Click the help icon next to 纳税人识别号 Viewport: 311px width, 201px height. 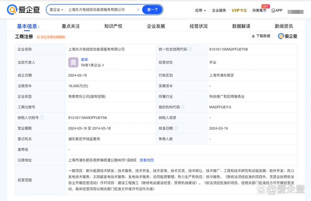pyautogui.click(x=42, y=117)
